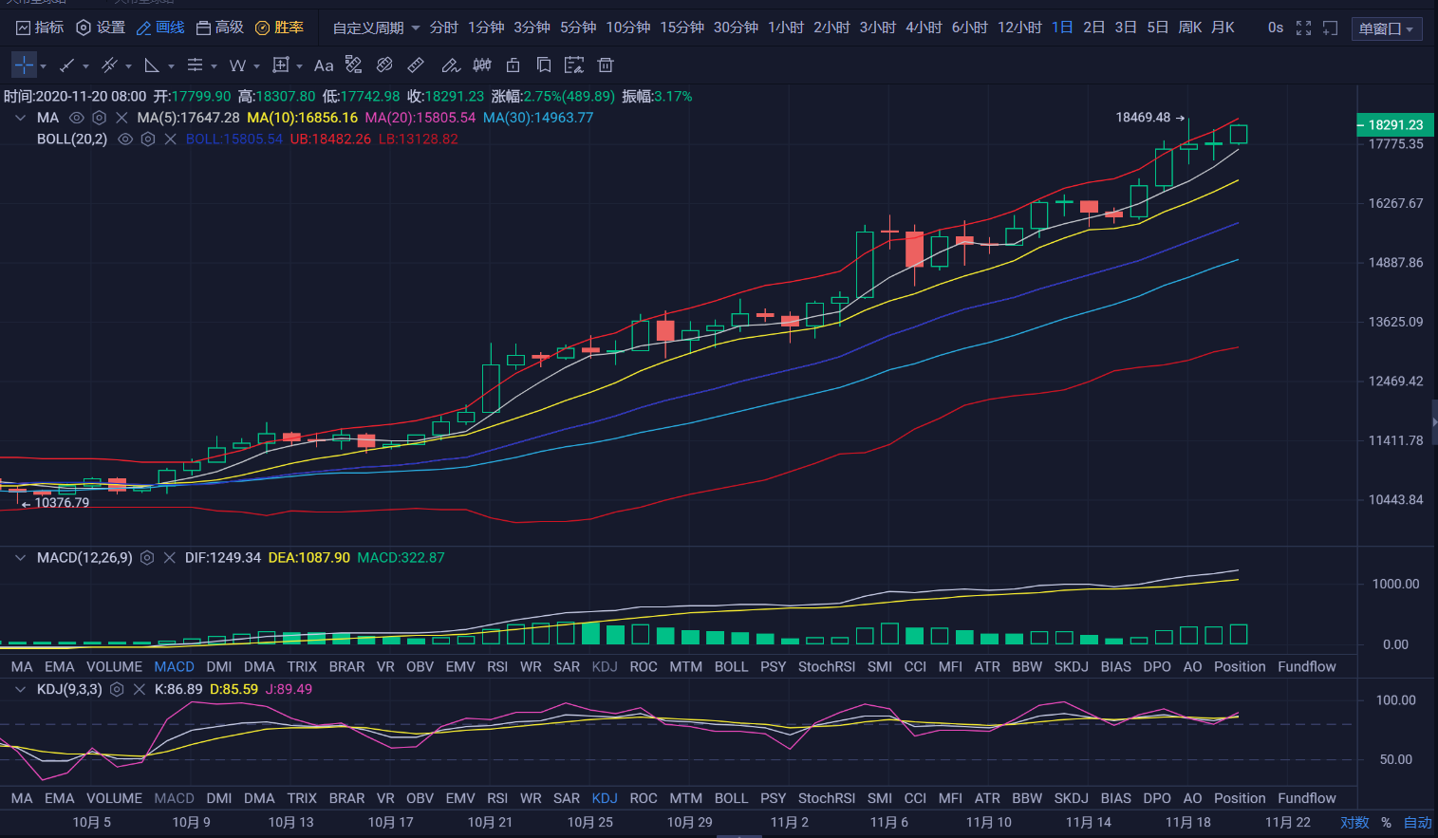The width and height of the screenshot is (1438, 838).
Task: Click the Aa text annotation tool
Action: [324, 65]
